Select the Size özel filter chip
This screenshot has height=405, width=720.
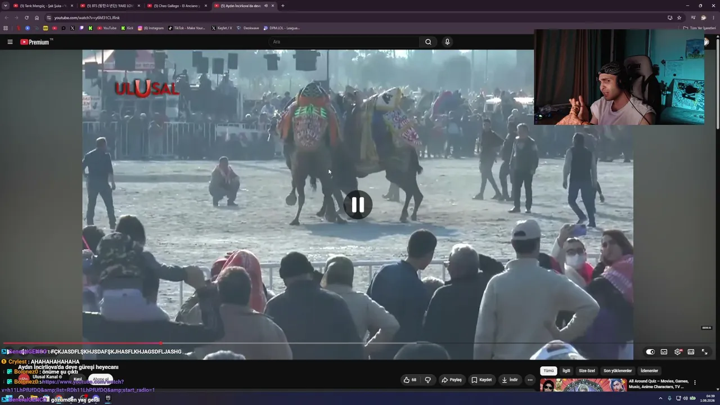click(x=587, y=371)
